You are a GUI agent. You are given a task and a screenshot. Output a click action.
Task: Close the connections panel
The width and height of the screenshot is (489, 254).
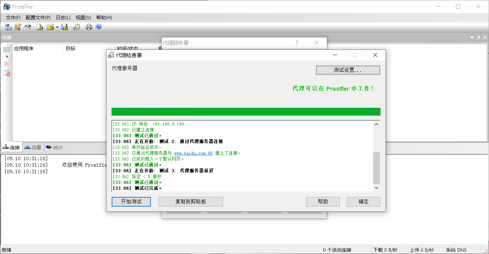pos(485,37)
